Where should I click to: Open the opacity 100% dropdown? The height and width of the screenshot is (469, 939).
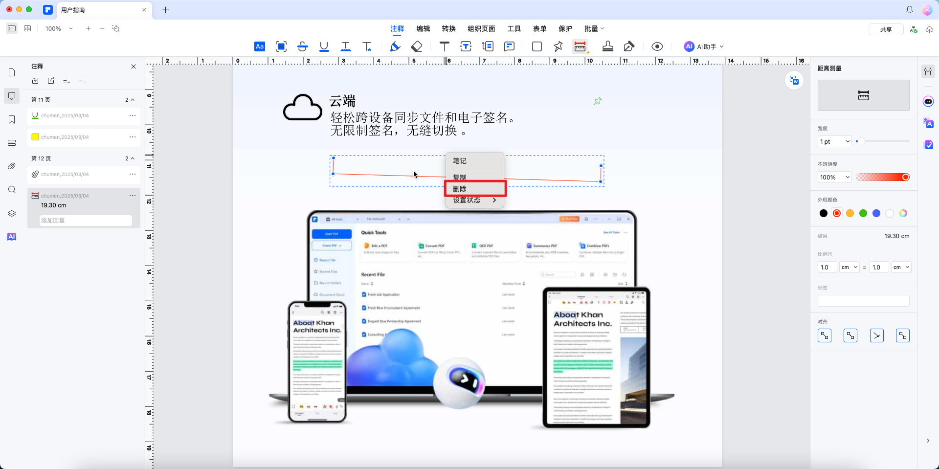click(833, 177)
